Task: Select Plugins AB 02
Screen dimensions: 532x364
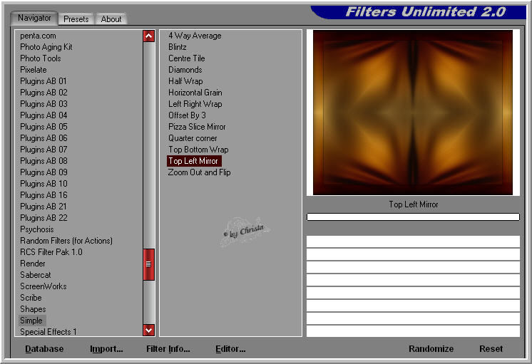Action: tap(44, 93)
